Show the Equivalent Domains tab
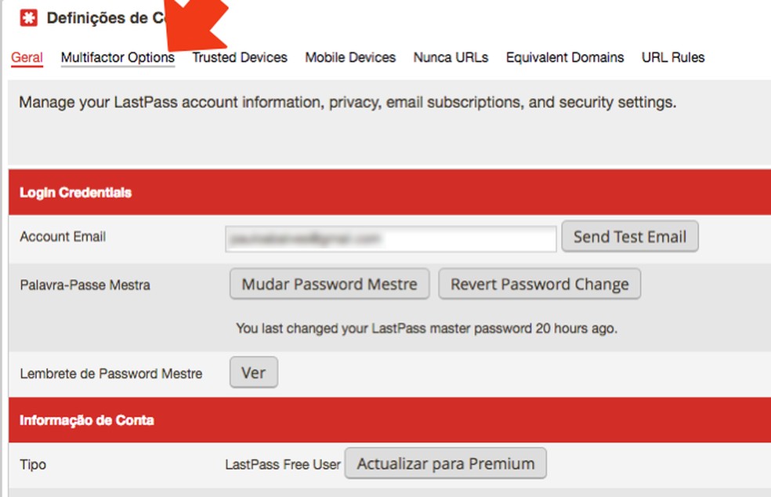771x497 pixels. tap(565, 57)
